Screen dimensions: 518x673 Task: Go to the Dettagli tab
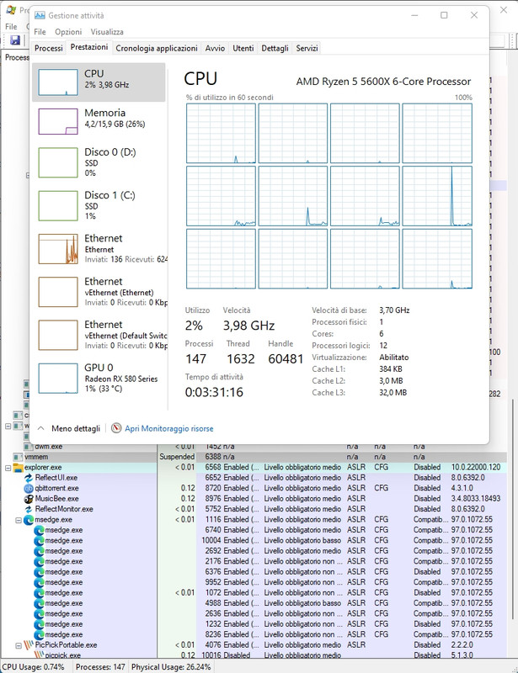click(275, 48)
